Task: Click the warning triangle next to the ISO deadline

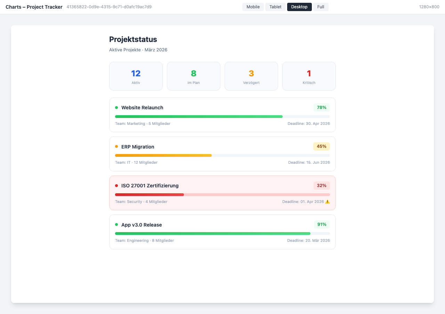Action: click(327, 201)
